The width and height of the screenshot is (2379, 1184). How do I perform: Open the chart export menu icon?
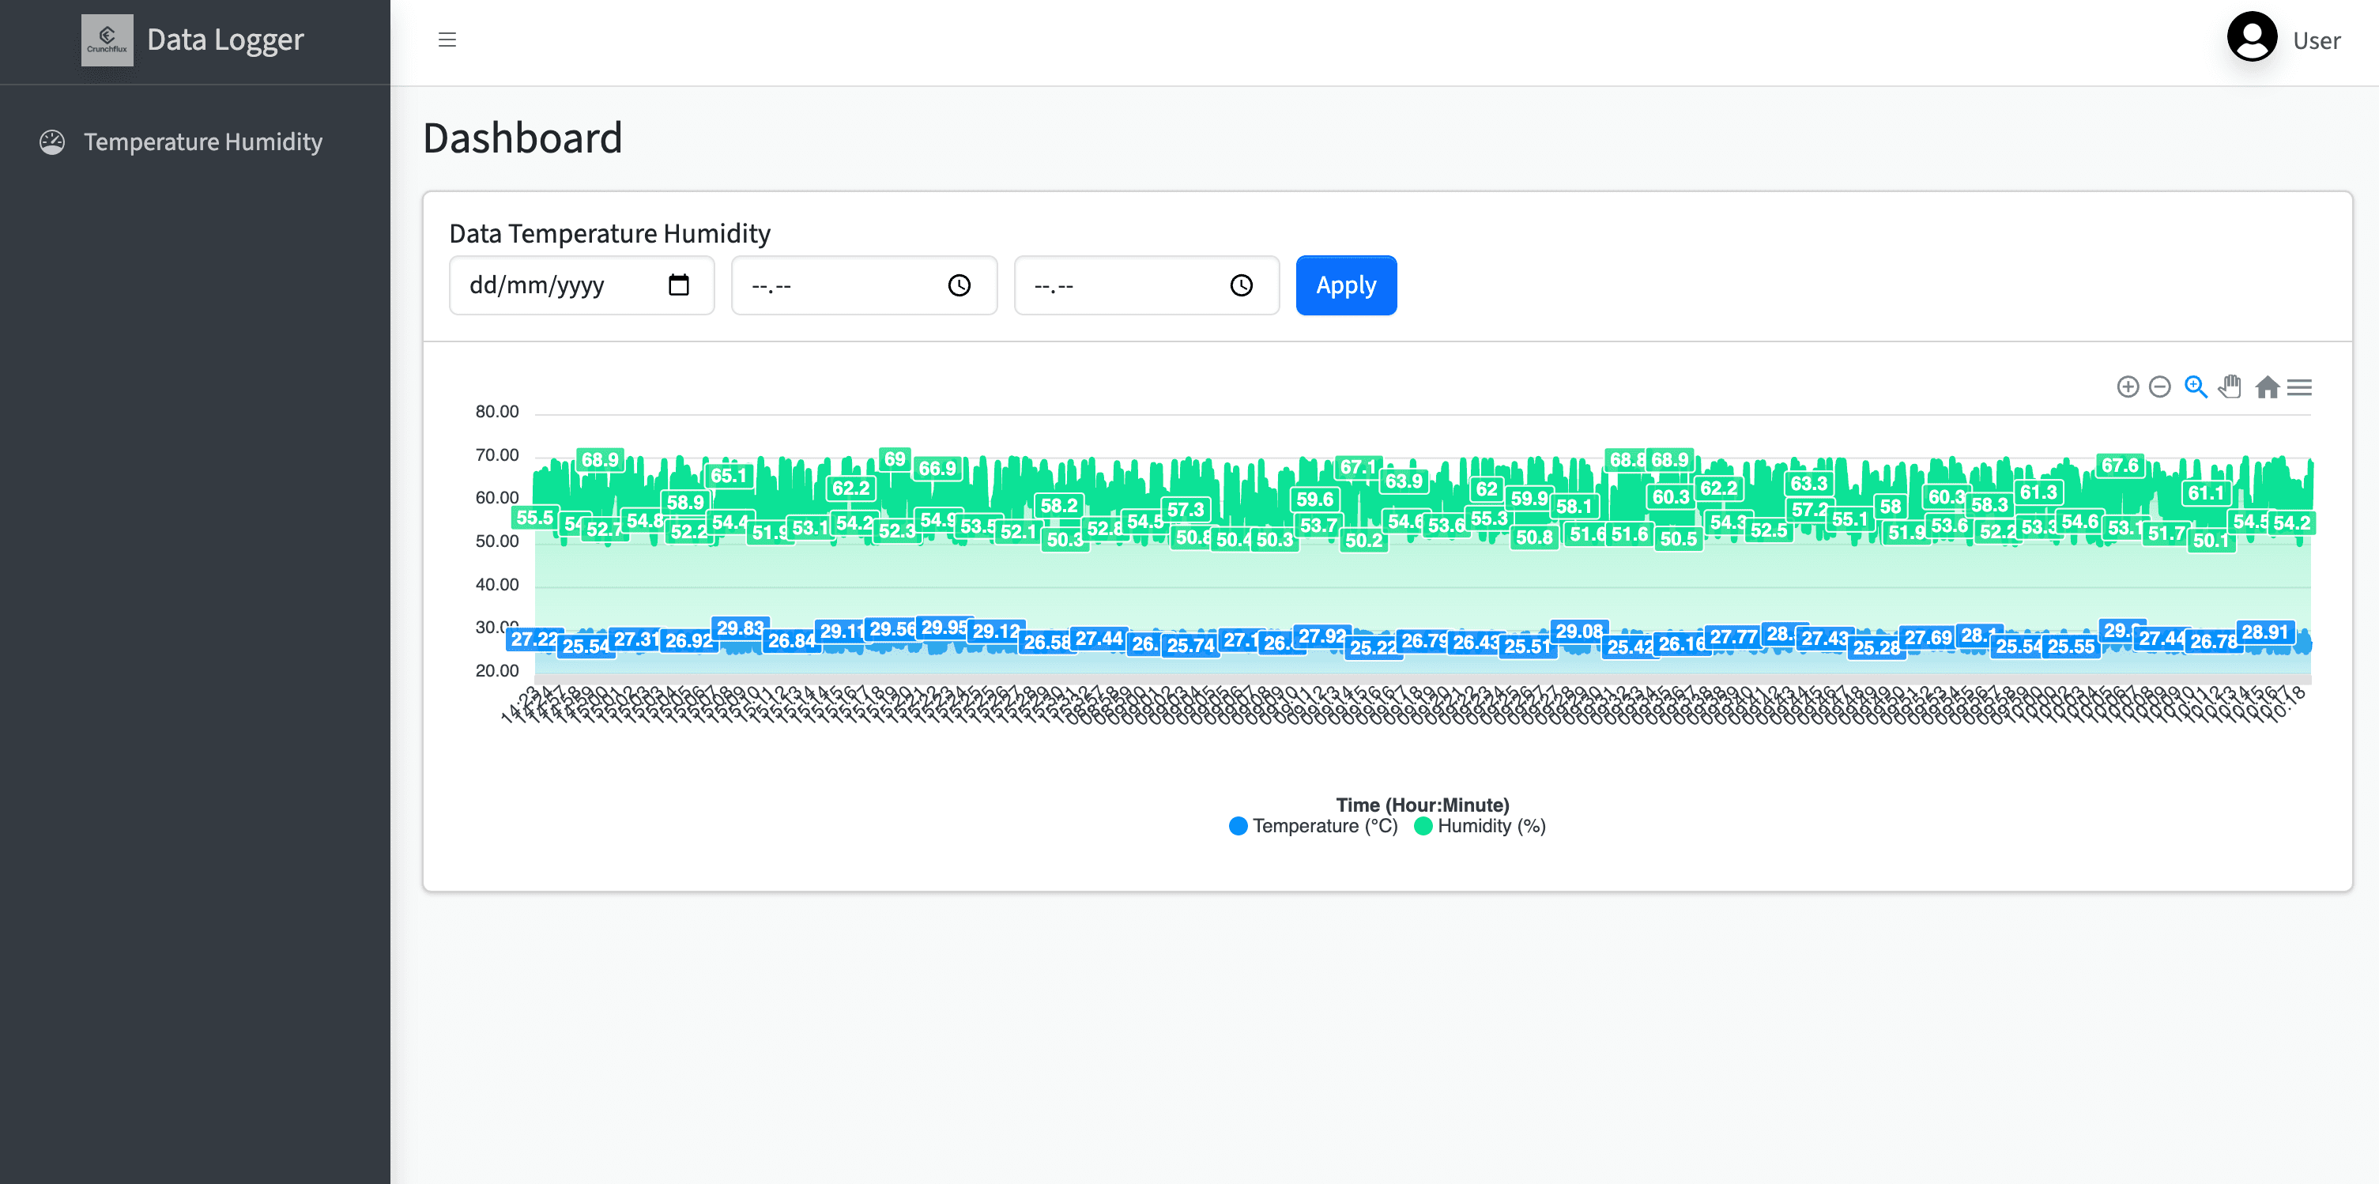2301,387
